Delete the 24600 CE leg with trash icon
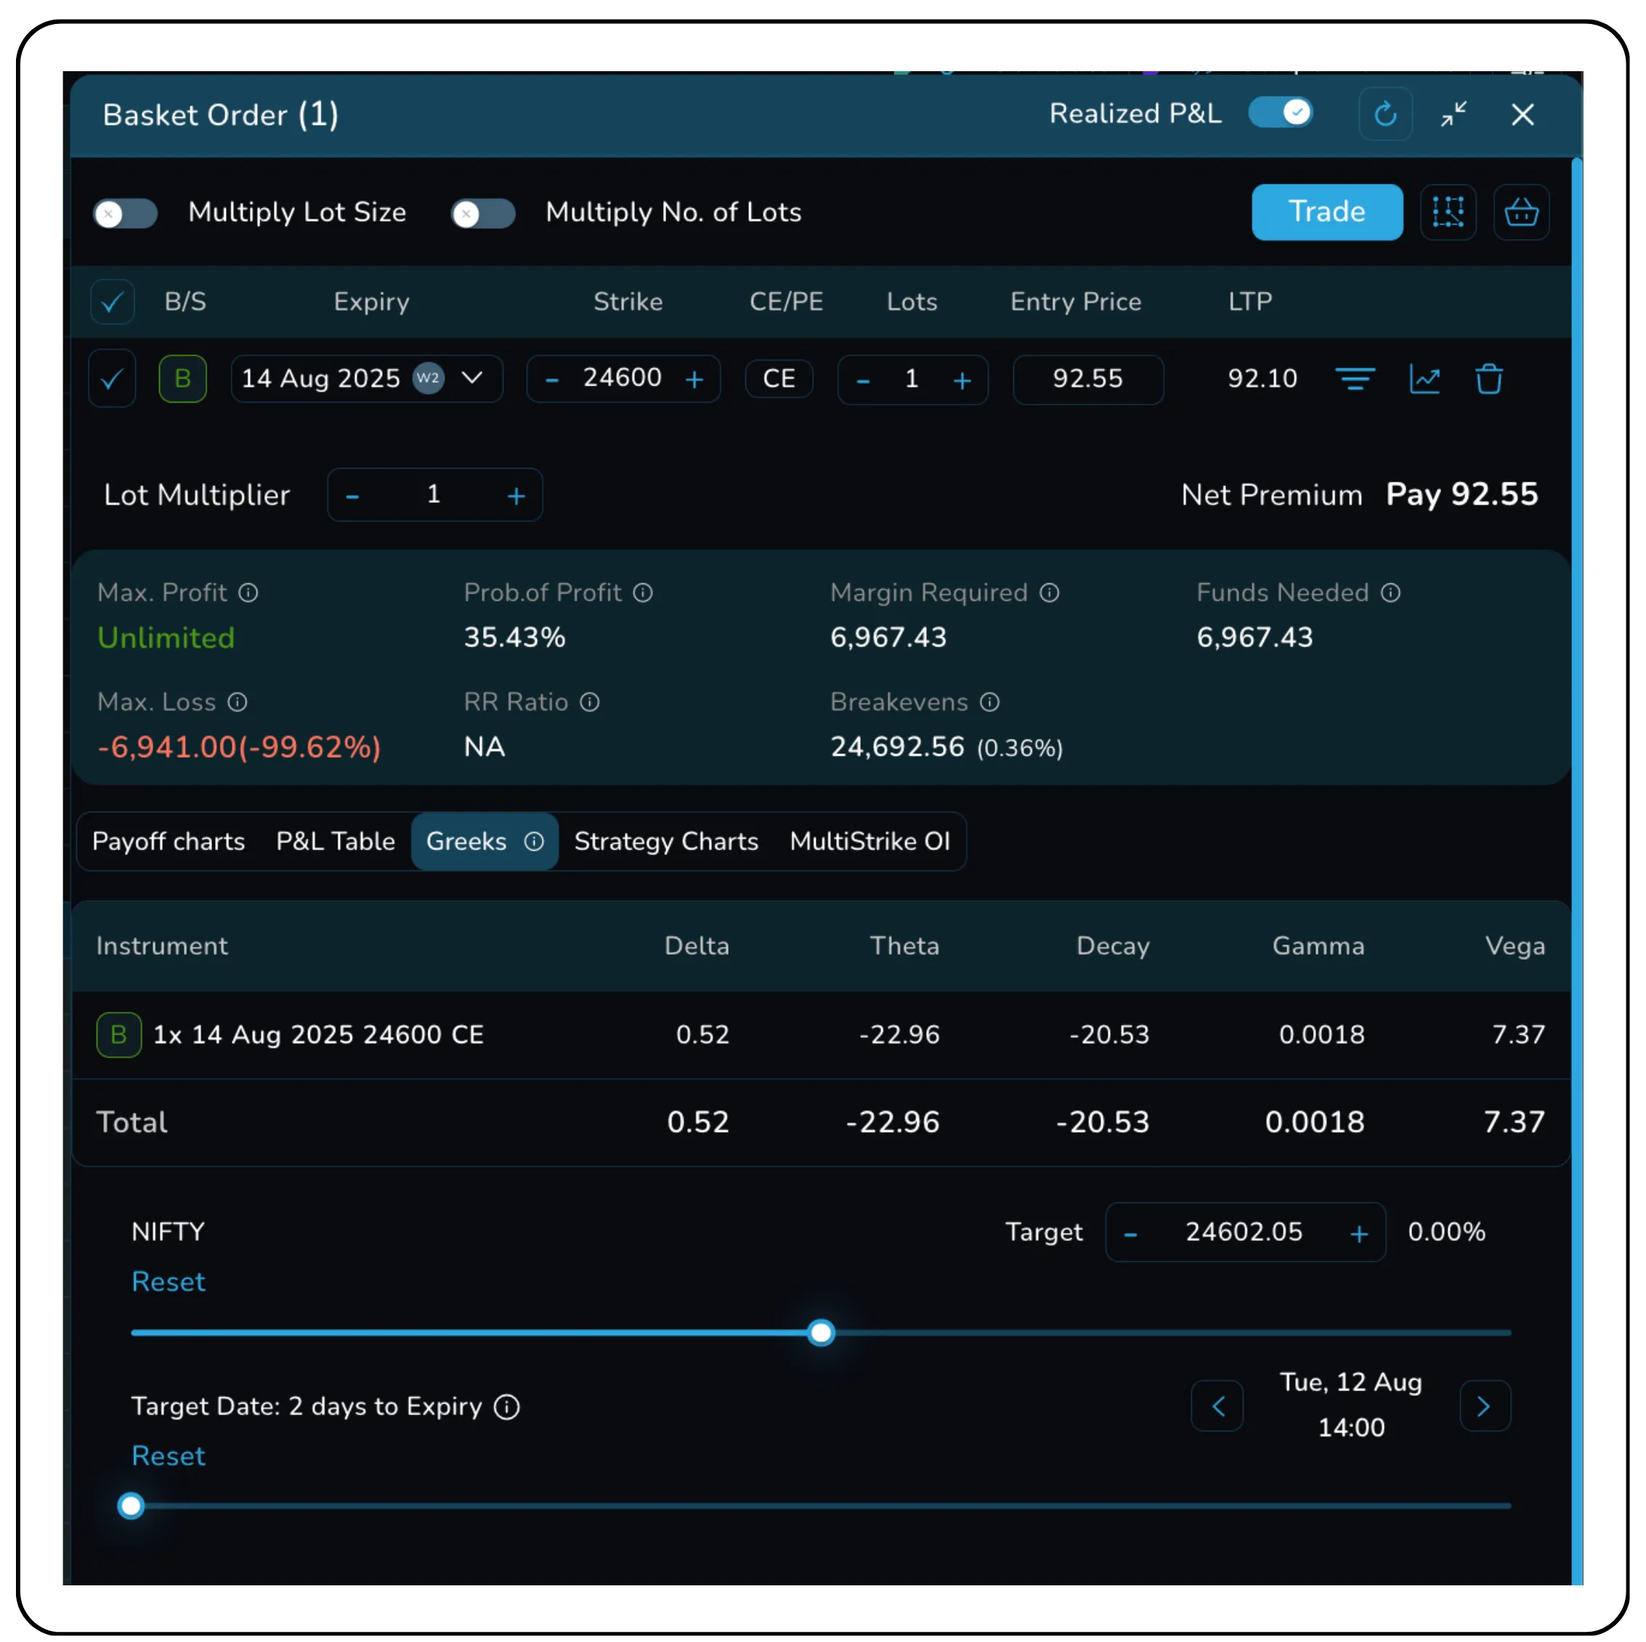1646x1642 pixels. 1488,379
